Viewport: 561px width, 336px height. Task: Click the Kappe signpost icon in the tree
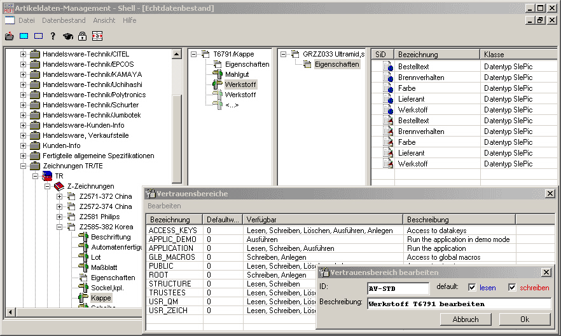pyautogui.click(x=83, y=298)
